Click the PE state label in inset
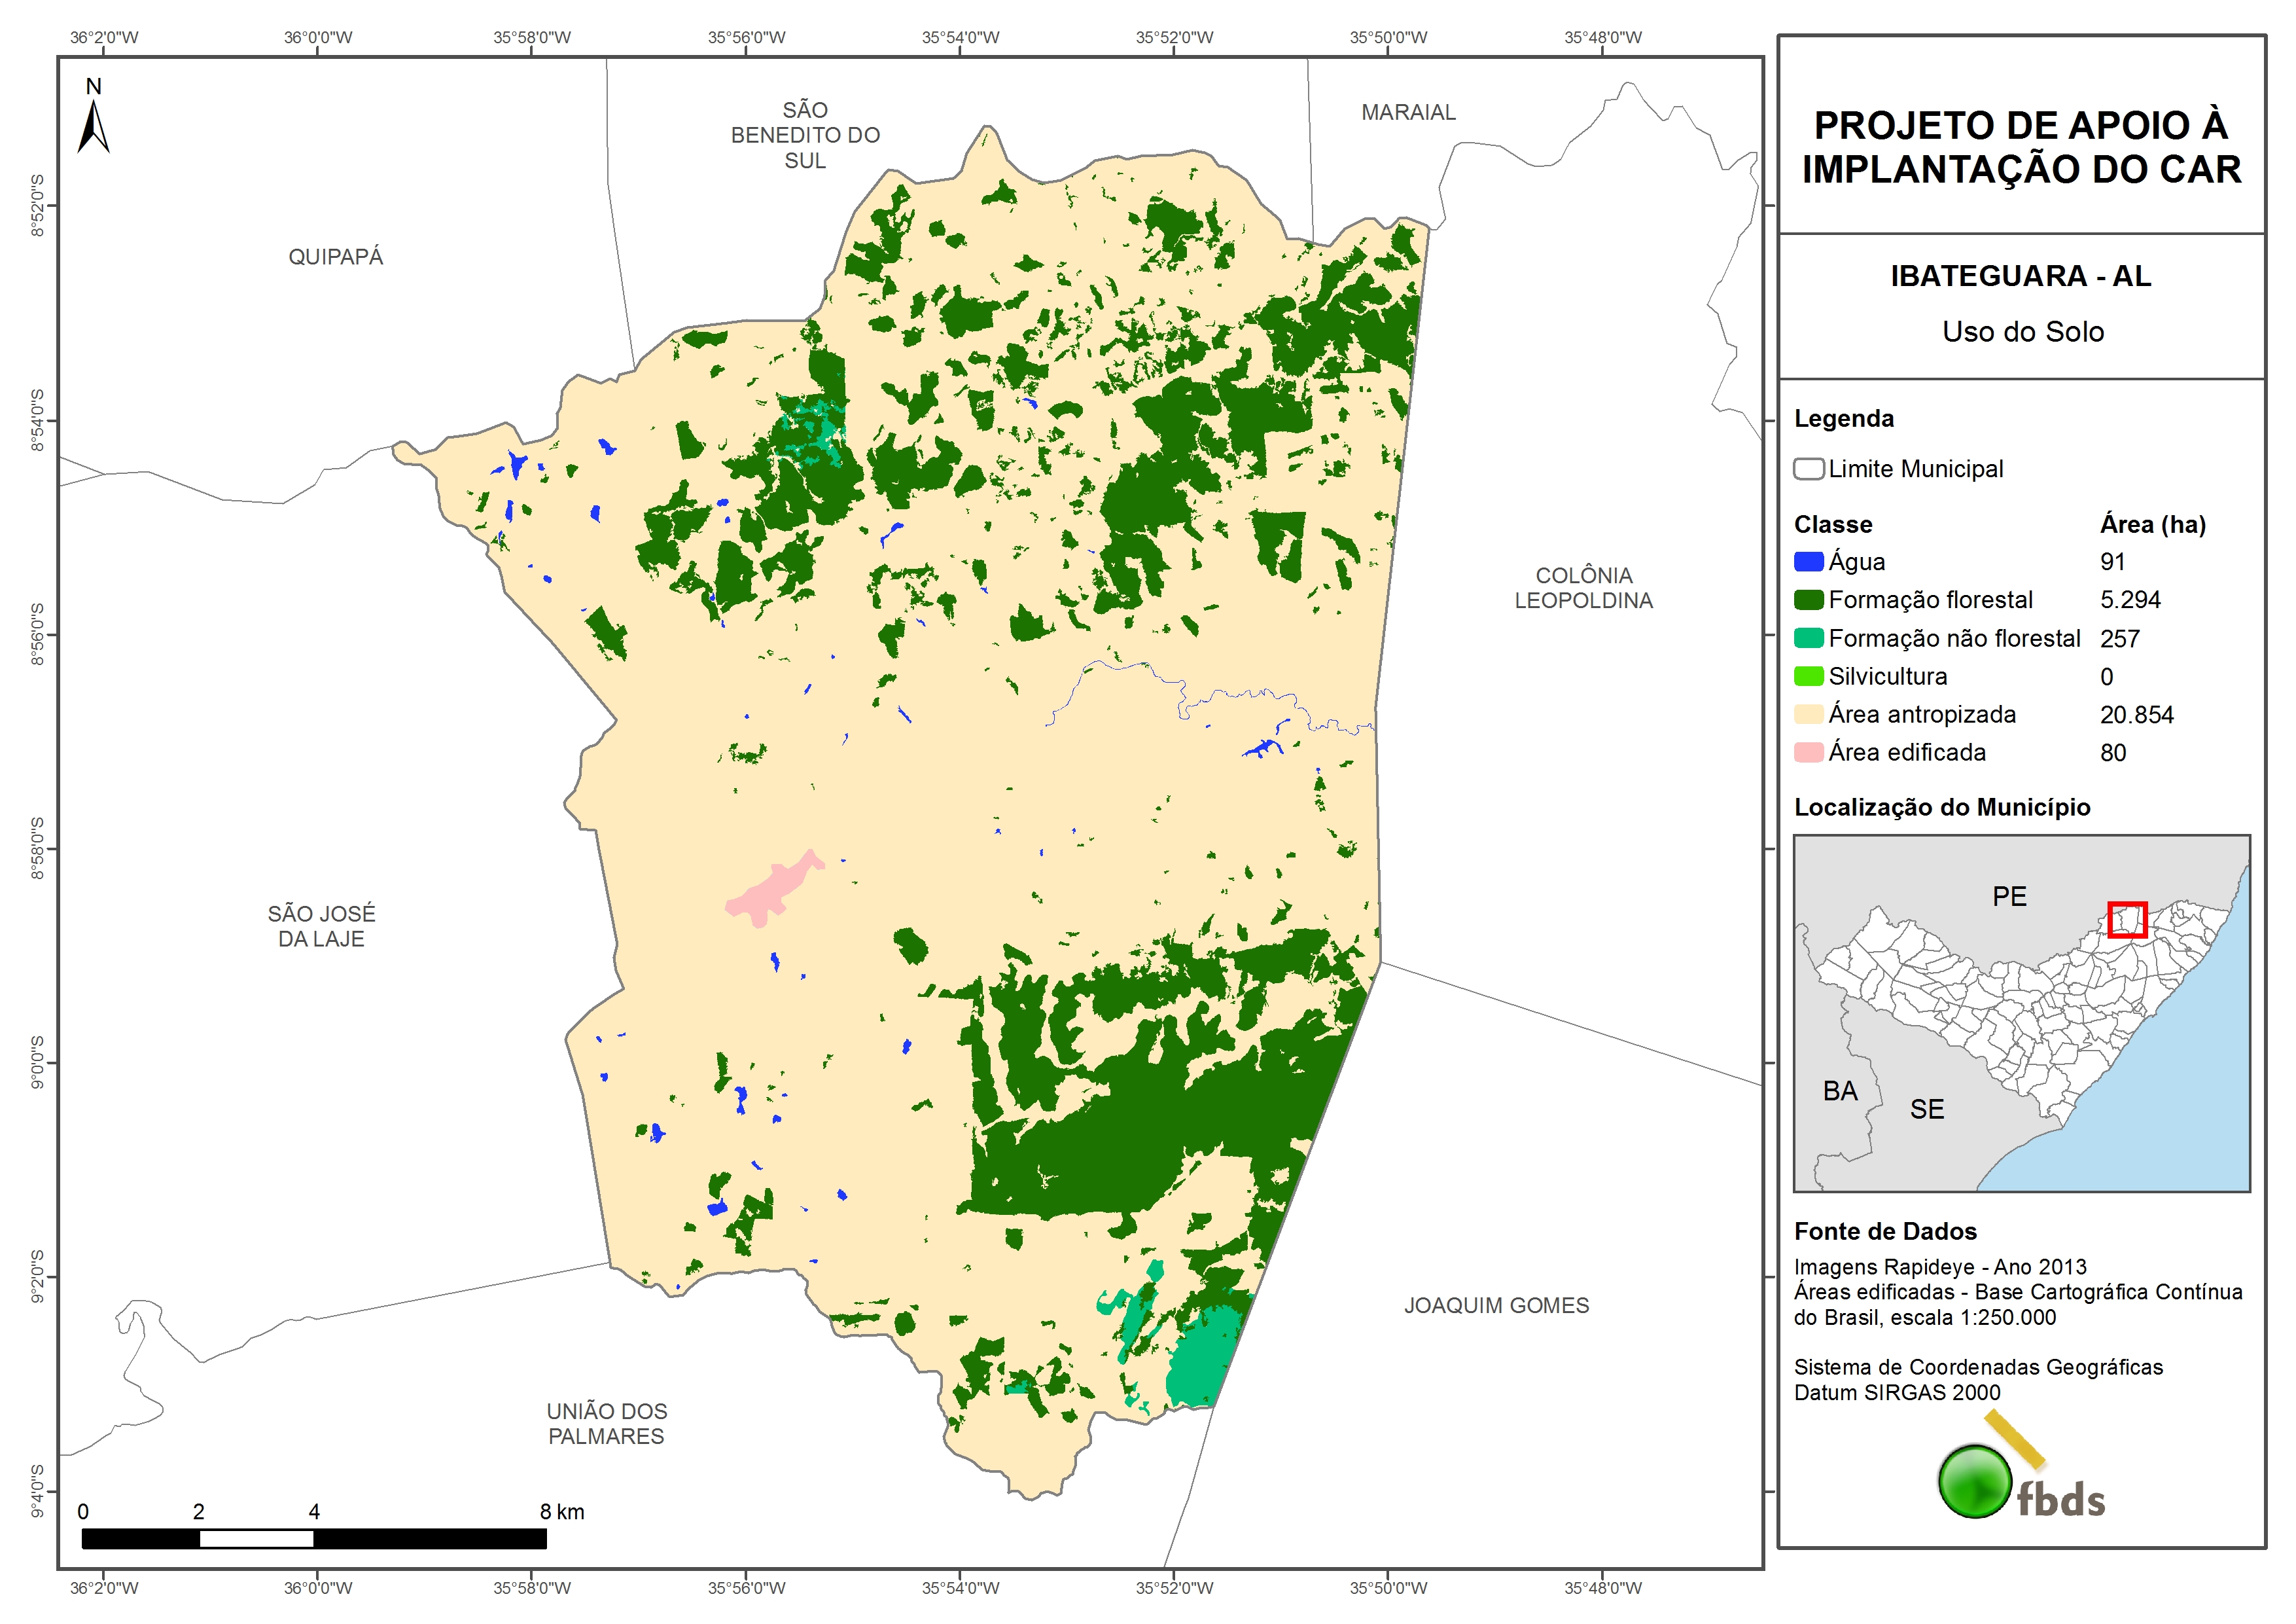2296x1624 pixels. tap(2009, 895)
